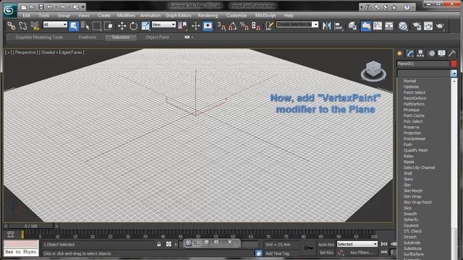
Task: Click the Bind to Space Warp tool
Action: click(x=35, y=26)
